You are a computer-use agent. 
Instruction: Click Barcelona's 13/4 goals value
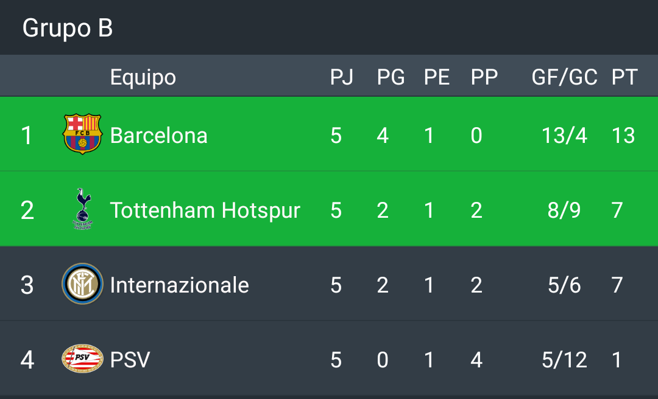pos(564,136)
